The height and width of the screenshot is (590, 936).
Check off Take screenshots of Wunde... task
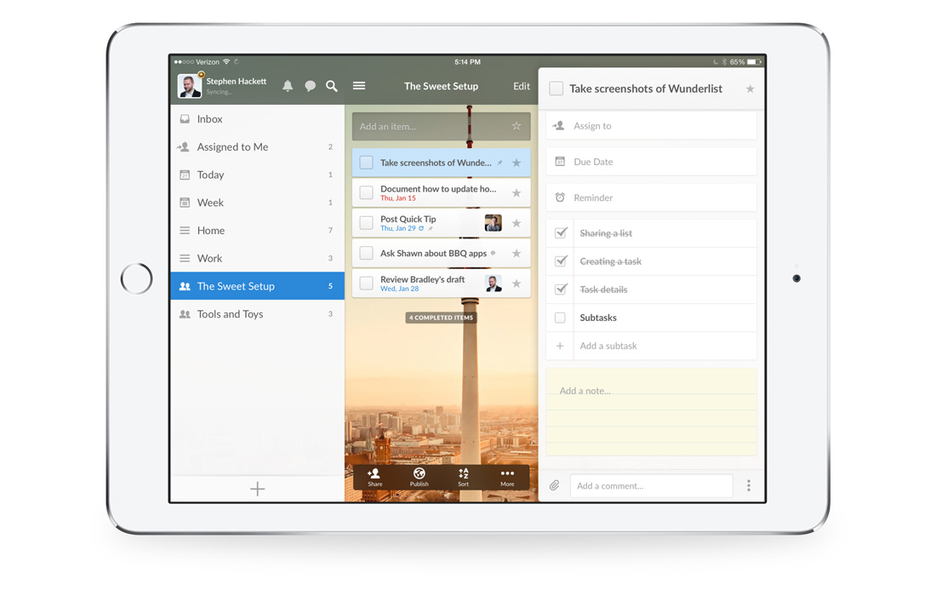click(367, 163)
